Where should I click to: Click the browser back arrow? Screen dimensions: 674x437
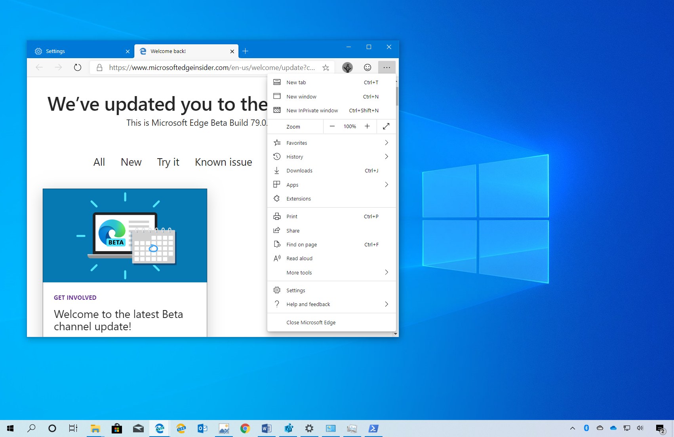pos(39,68)
